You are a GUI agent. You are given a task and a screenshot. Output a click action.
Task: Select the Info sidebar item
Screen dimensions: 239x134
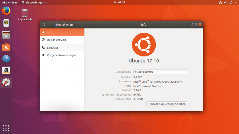[x=62, y=32]
